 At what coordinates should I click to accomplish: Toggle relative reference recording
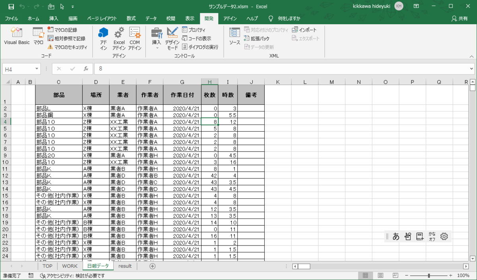point(66,38)
